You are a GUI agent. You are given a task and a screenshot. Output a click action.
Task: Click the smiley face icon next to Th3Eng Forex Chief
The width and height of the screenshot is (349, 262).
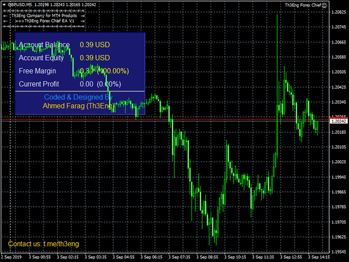(324, 5)
